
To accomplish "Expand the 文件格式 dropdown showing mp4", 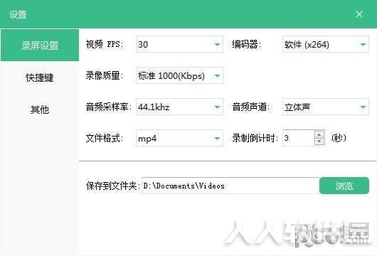I will click(x=179, y=138).
